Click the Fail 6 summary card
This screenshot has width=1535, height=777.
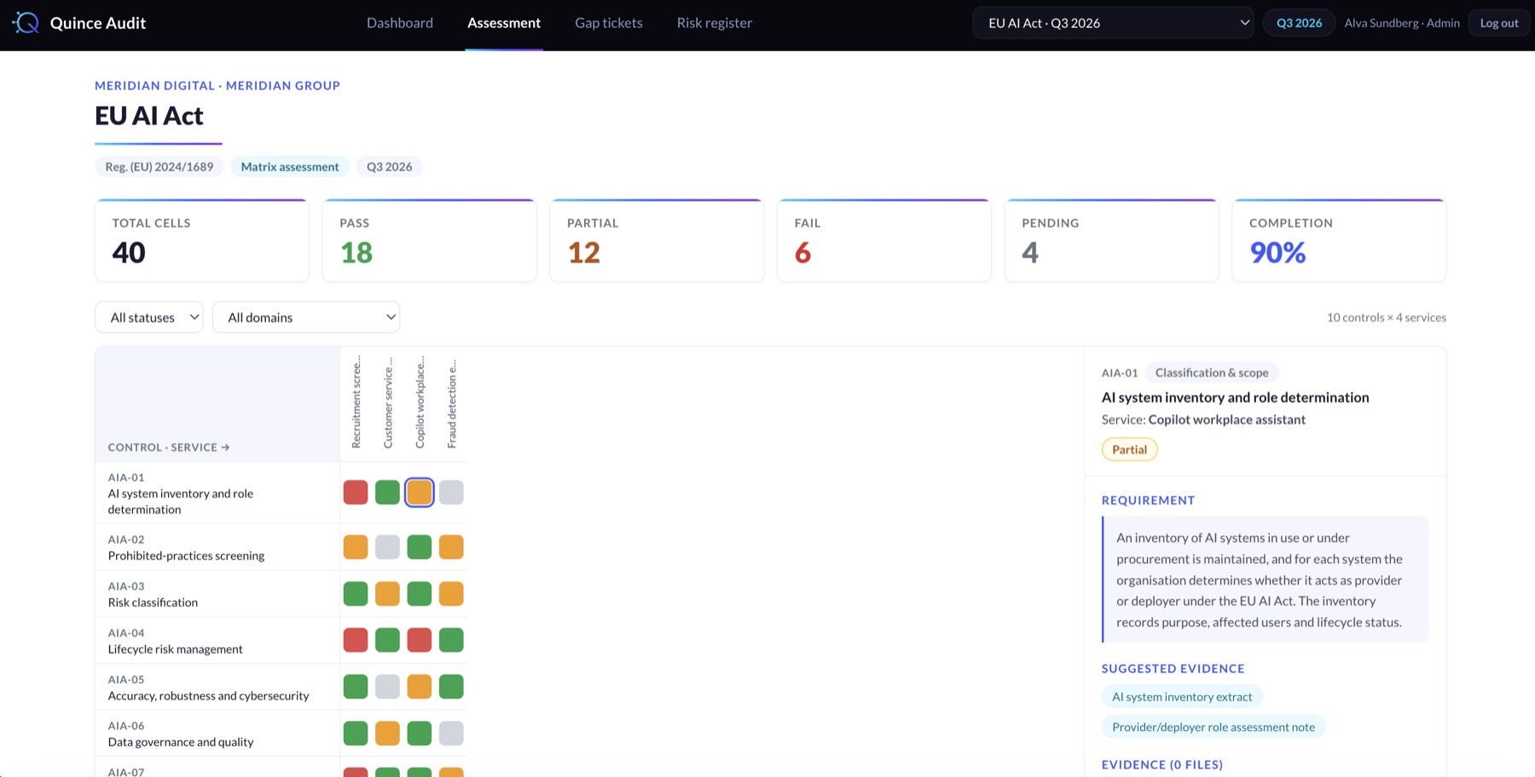click(884, 240)
